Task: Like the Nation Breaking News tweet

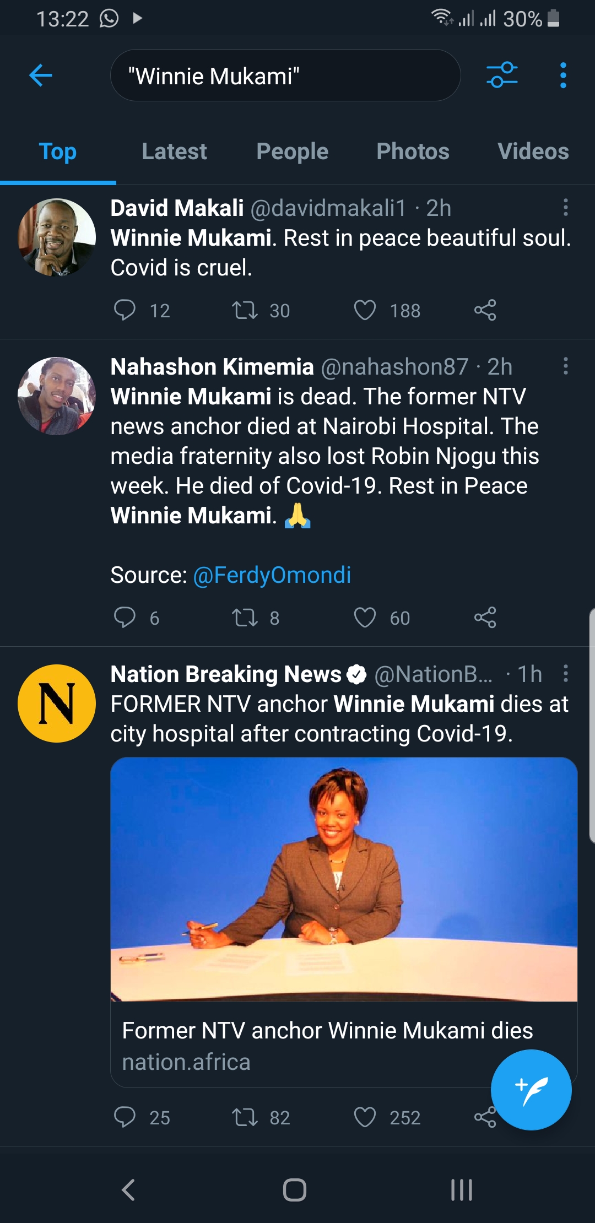Action: tap(365, 1117)
